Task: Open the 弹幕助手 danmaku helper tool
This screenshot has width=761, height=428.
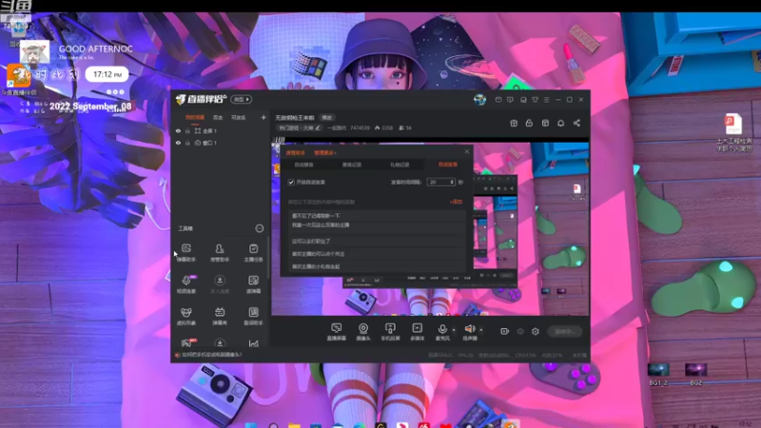Action: tap(185, 253)
